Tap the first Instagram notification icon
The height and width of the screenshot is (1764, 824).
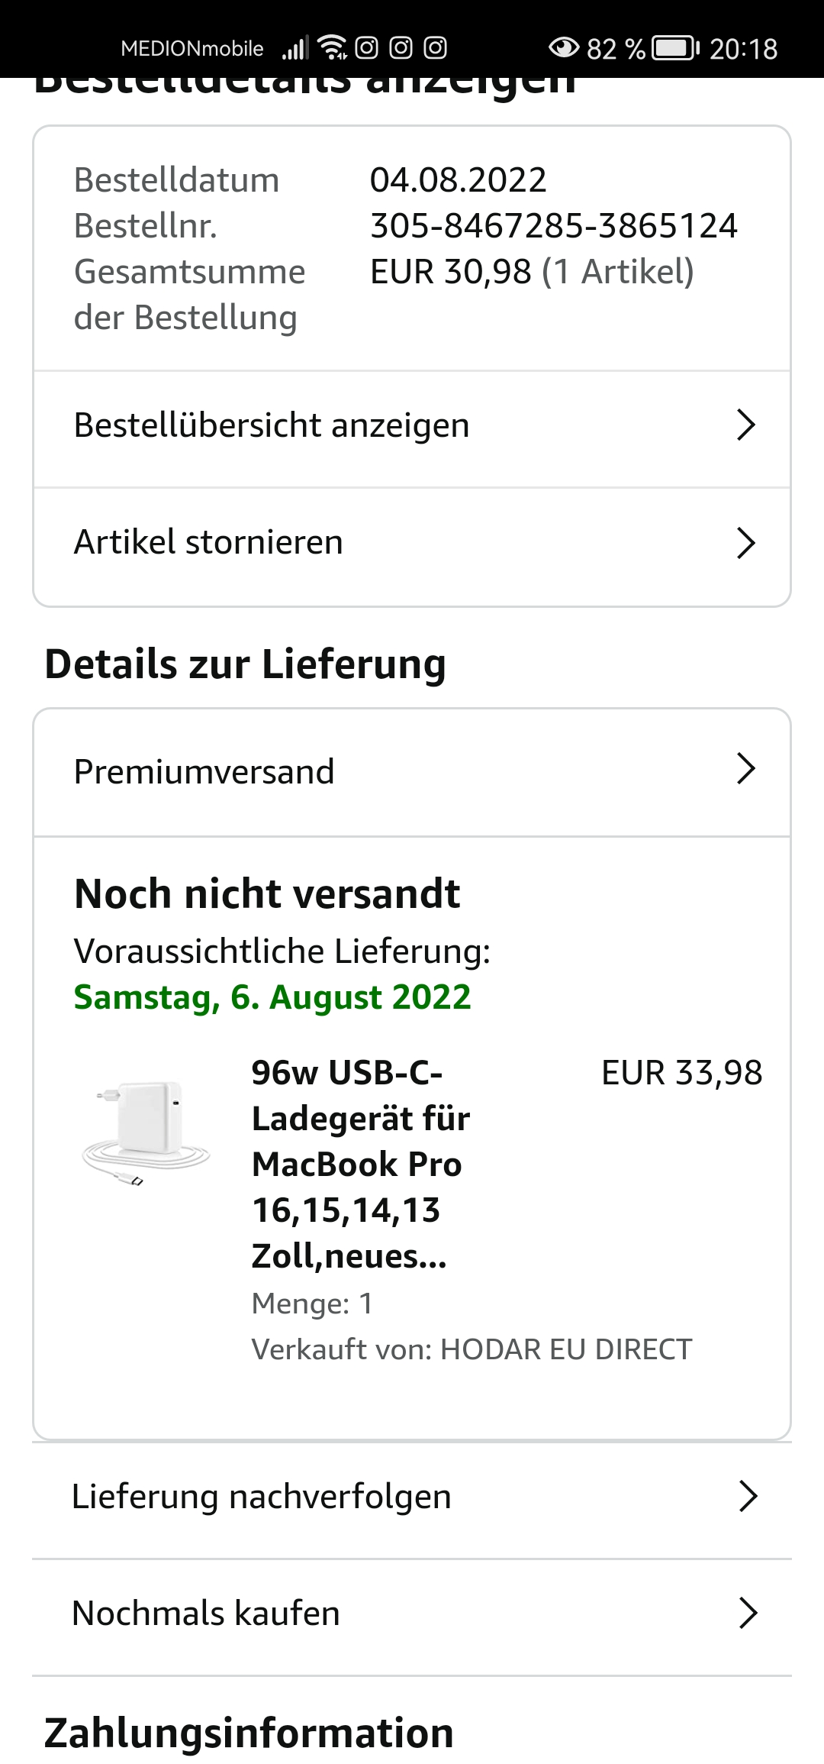coord(366,48)
